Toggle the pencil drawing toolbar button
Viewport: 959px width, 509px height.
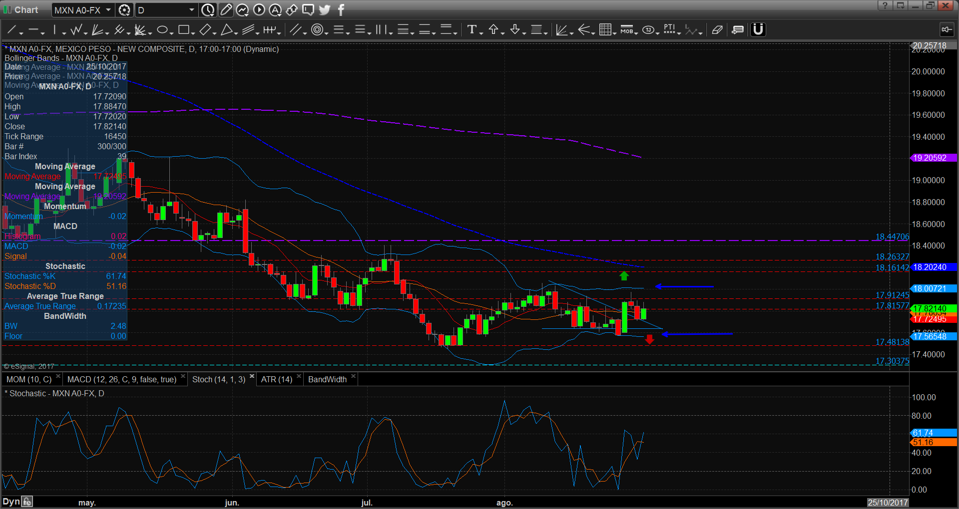point(226,9)
